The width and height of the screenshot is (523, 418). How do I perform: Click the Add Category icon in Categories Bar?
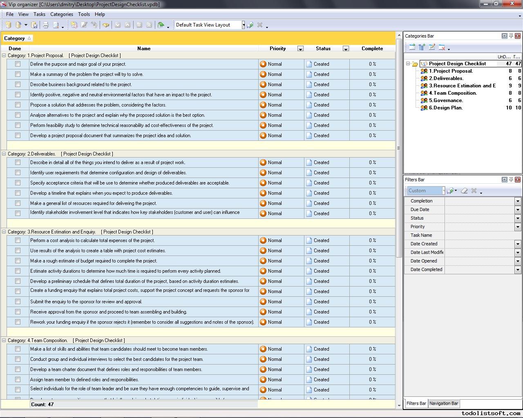click(x=412, y=47)
